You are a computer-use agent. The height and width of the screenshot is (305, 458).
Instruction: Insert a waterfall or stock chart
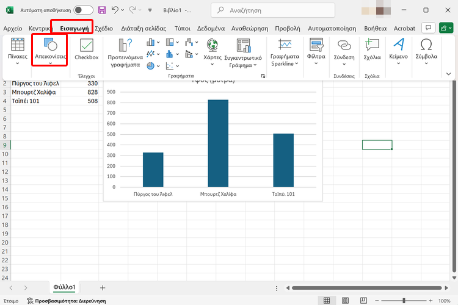[x=189, y=42]
